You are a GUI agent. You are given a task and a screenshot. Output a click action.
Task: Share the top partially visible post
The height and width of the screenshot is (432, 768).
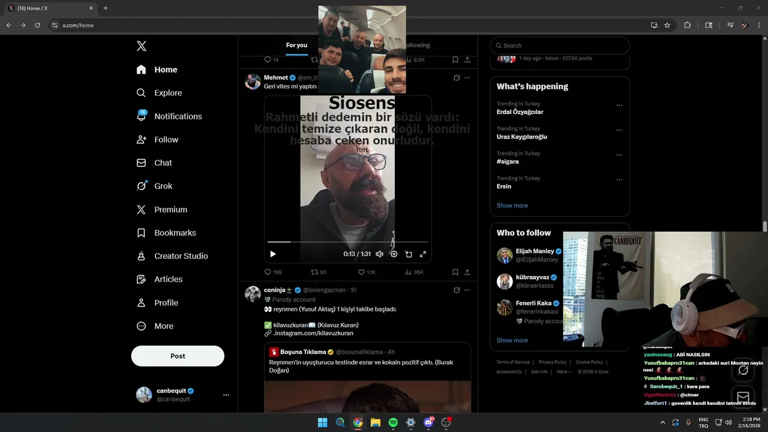pyautogui.click(x=467, y=60)
